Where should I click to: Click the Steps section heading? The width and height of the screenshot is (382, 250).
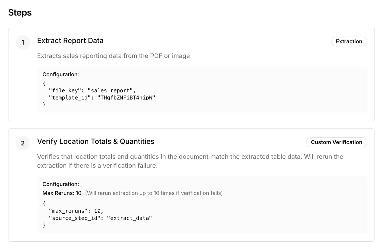point(20,13)
